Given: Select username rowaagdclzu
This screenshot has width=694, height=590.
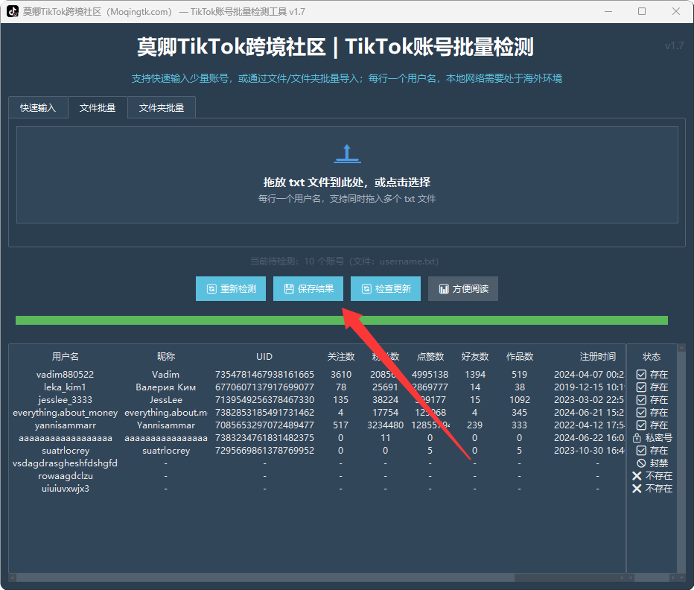Looking at the screenshot, I should pos(65,476).
